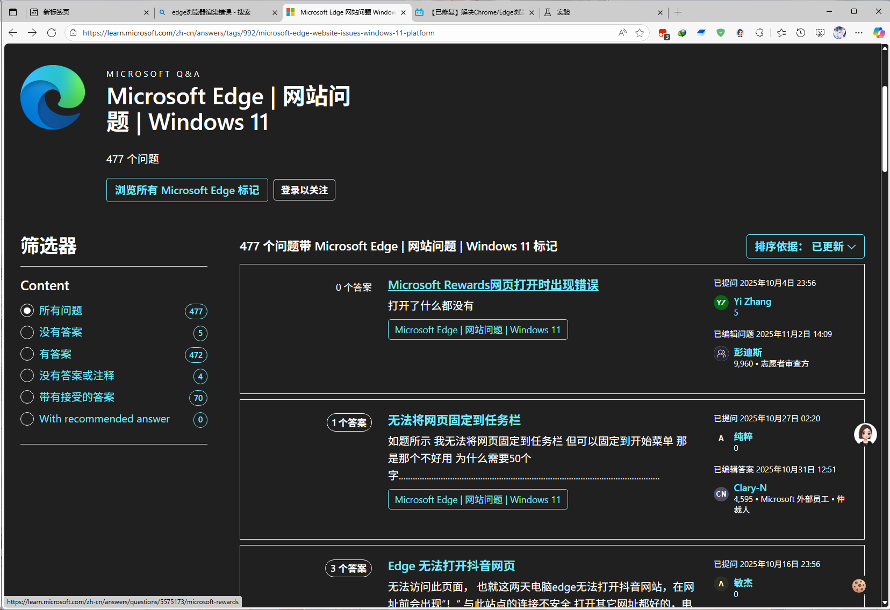This screenshot has width=890, height=610.
Task: Open question Edge 无法打开抖音网页
Action: pos(451,566)
